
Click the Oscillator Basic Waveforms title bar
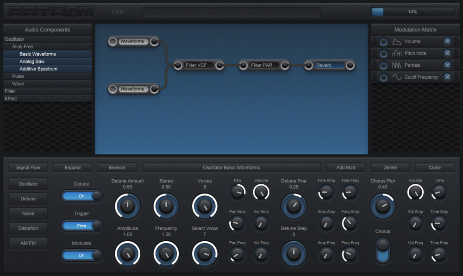231,167
